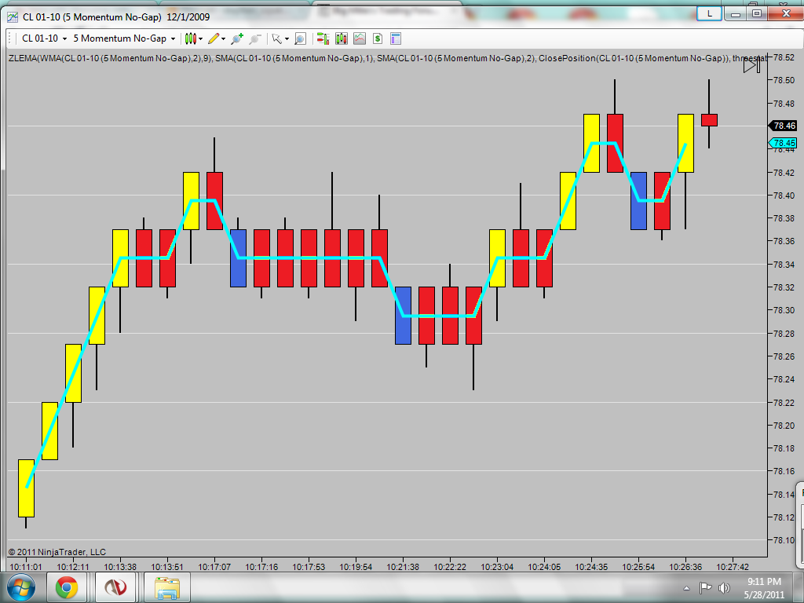Click the 10:21:38 time axis label

point(403,567)
